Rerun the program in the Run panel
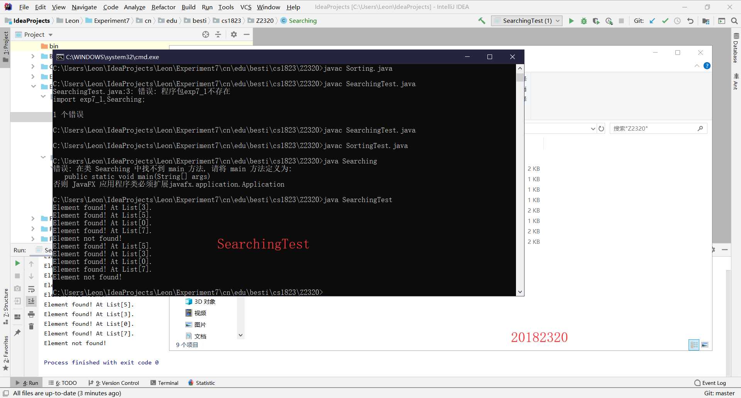741x398 pixels. click(17, 263)
